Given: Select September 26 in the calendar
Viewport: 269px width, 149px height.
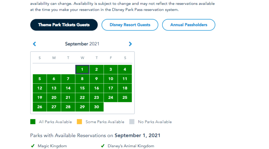Looking at the screenshot, I should coord(40,107).
